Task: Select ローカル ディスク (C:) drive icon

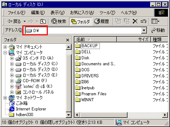Action: [18, 64]
